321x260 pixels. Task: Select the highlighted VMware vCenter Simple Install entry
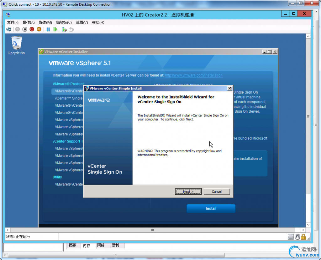tap(68, 91)
